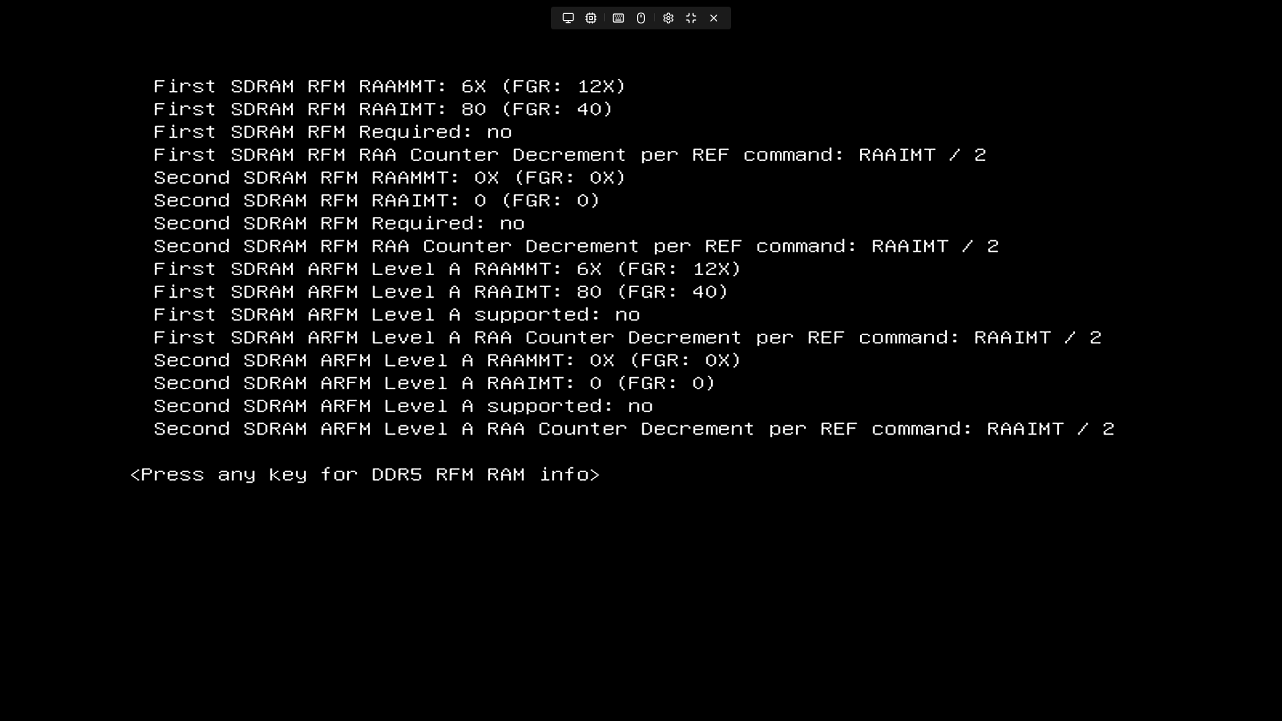Click 'First SDRAM RFM RAA Counter Decrement' line
The width and height of the screenshot is (1282, 721).
coord(570,156)
